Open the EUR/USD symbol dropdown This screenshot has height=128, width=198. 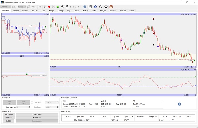5,7
